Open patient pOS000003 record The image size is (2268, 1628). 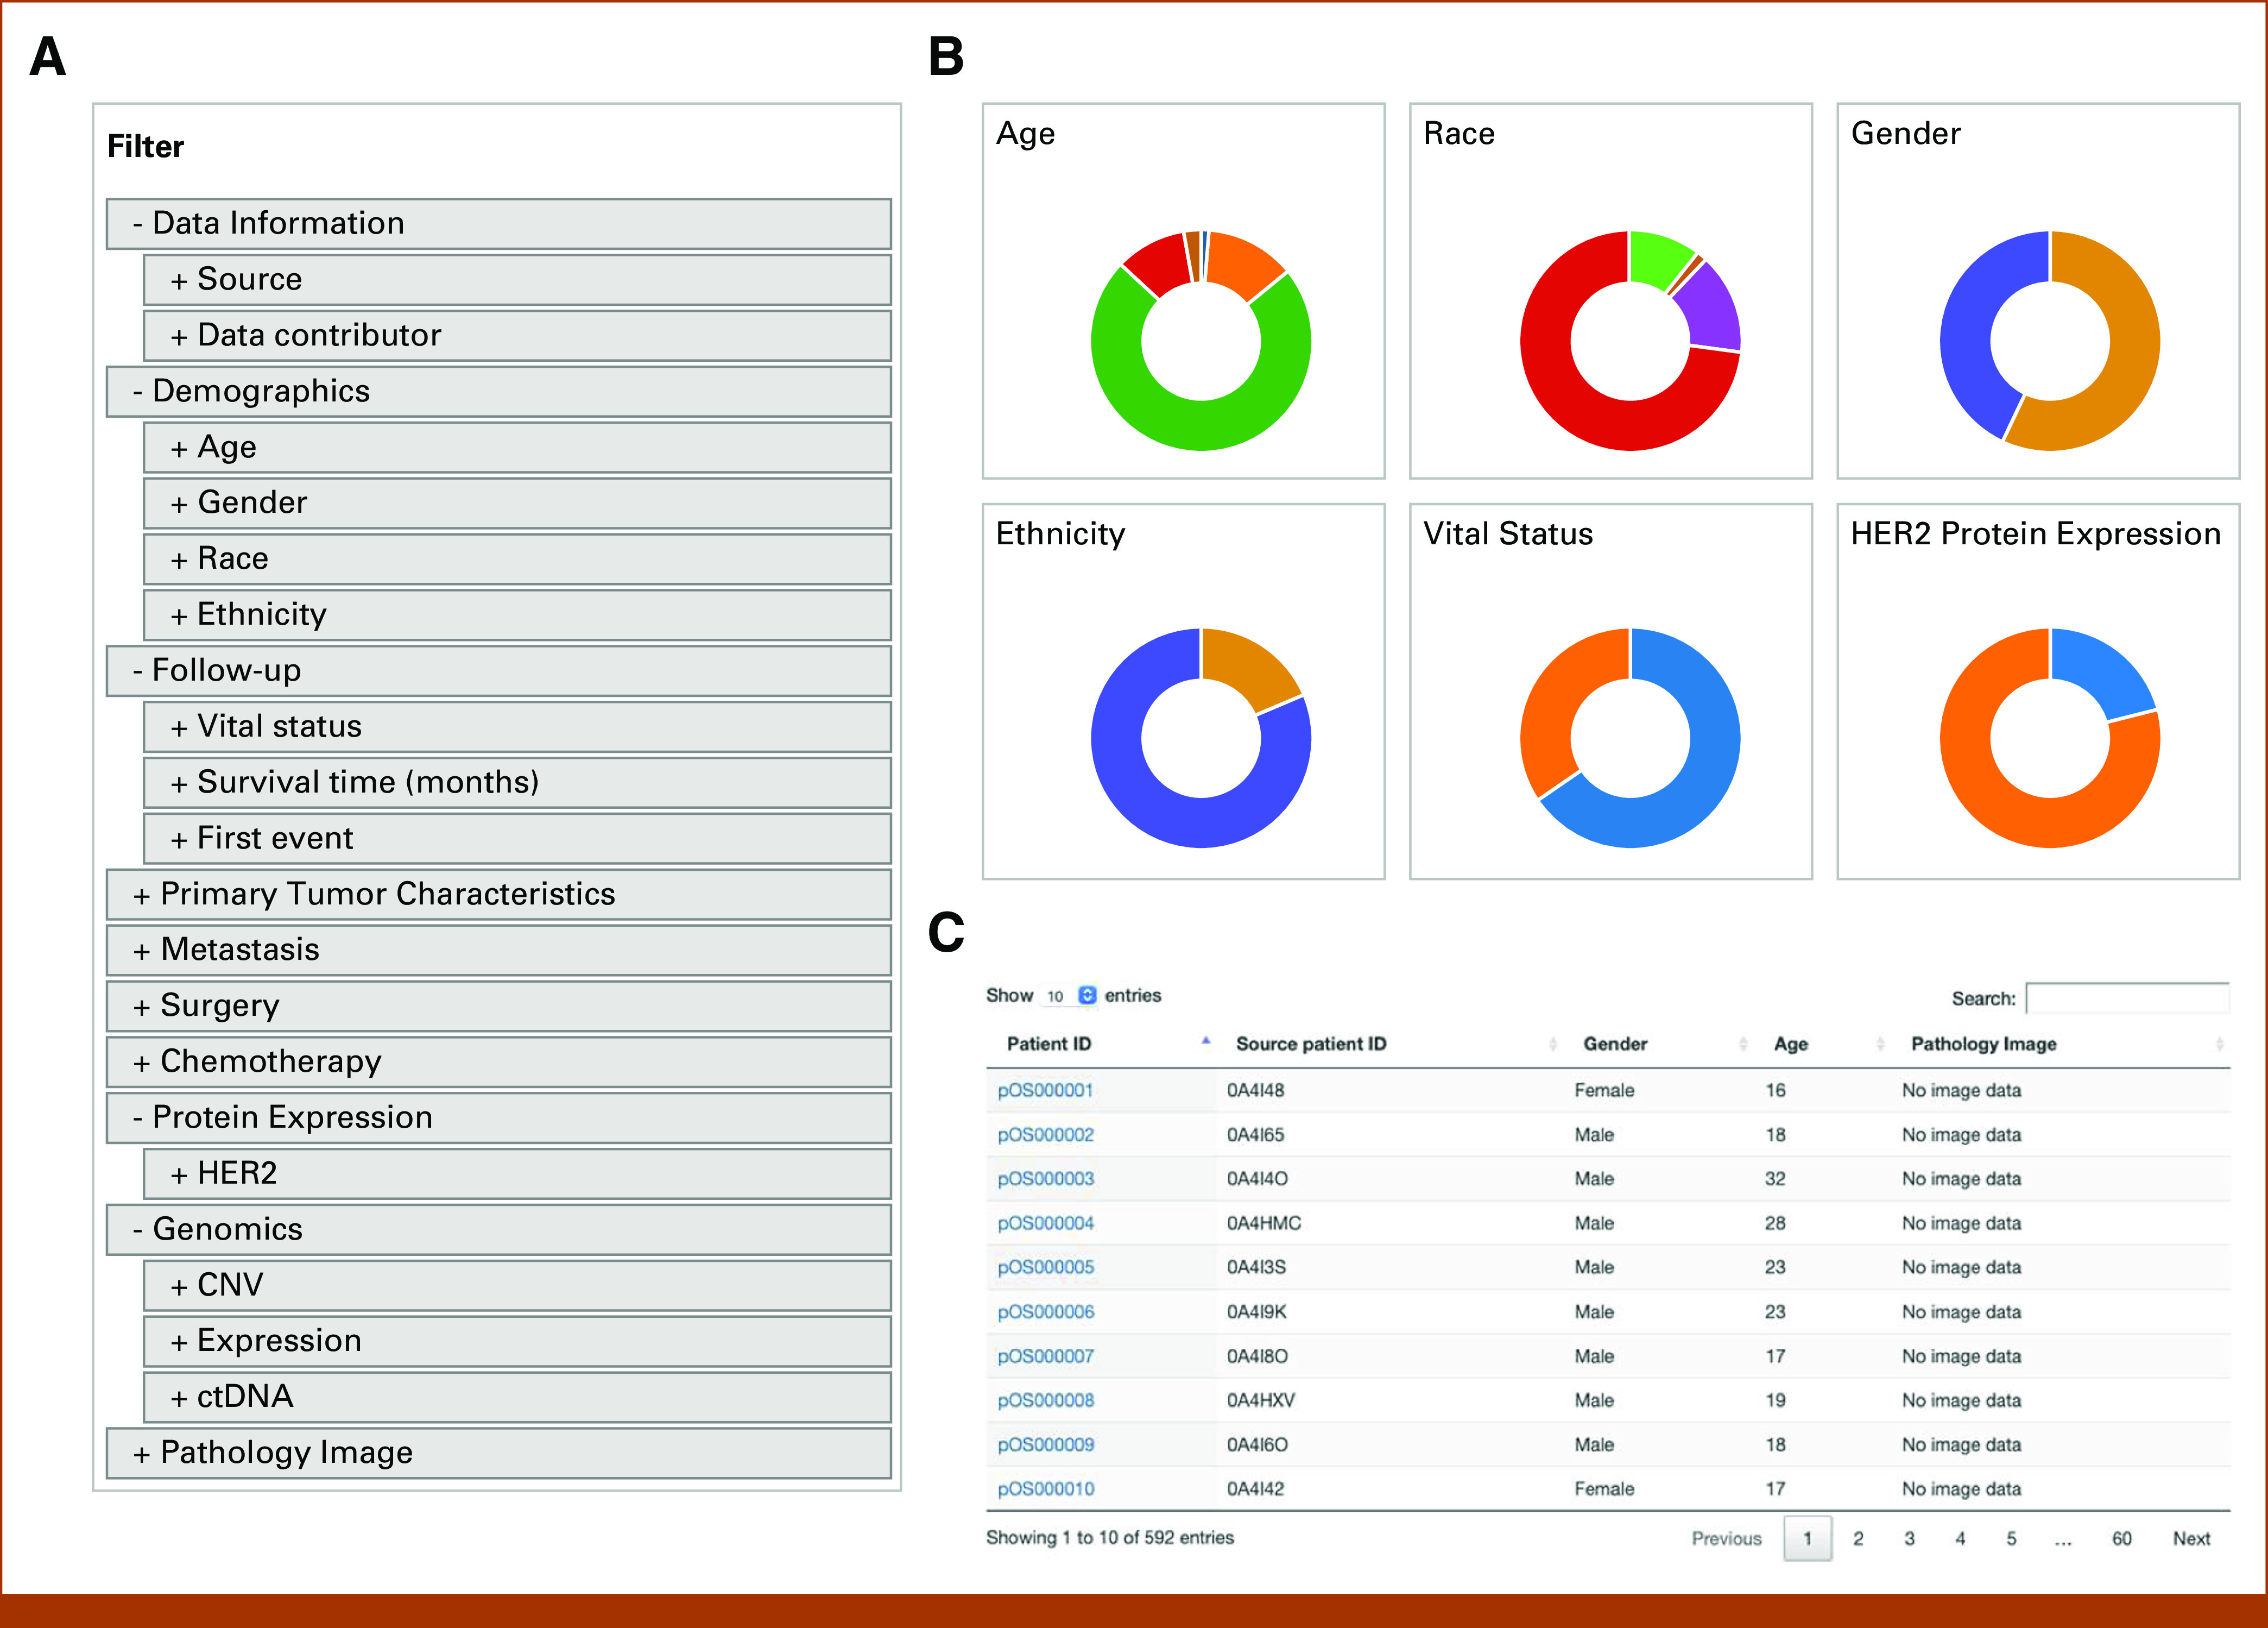point(1046,1179)
